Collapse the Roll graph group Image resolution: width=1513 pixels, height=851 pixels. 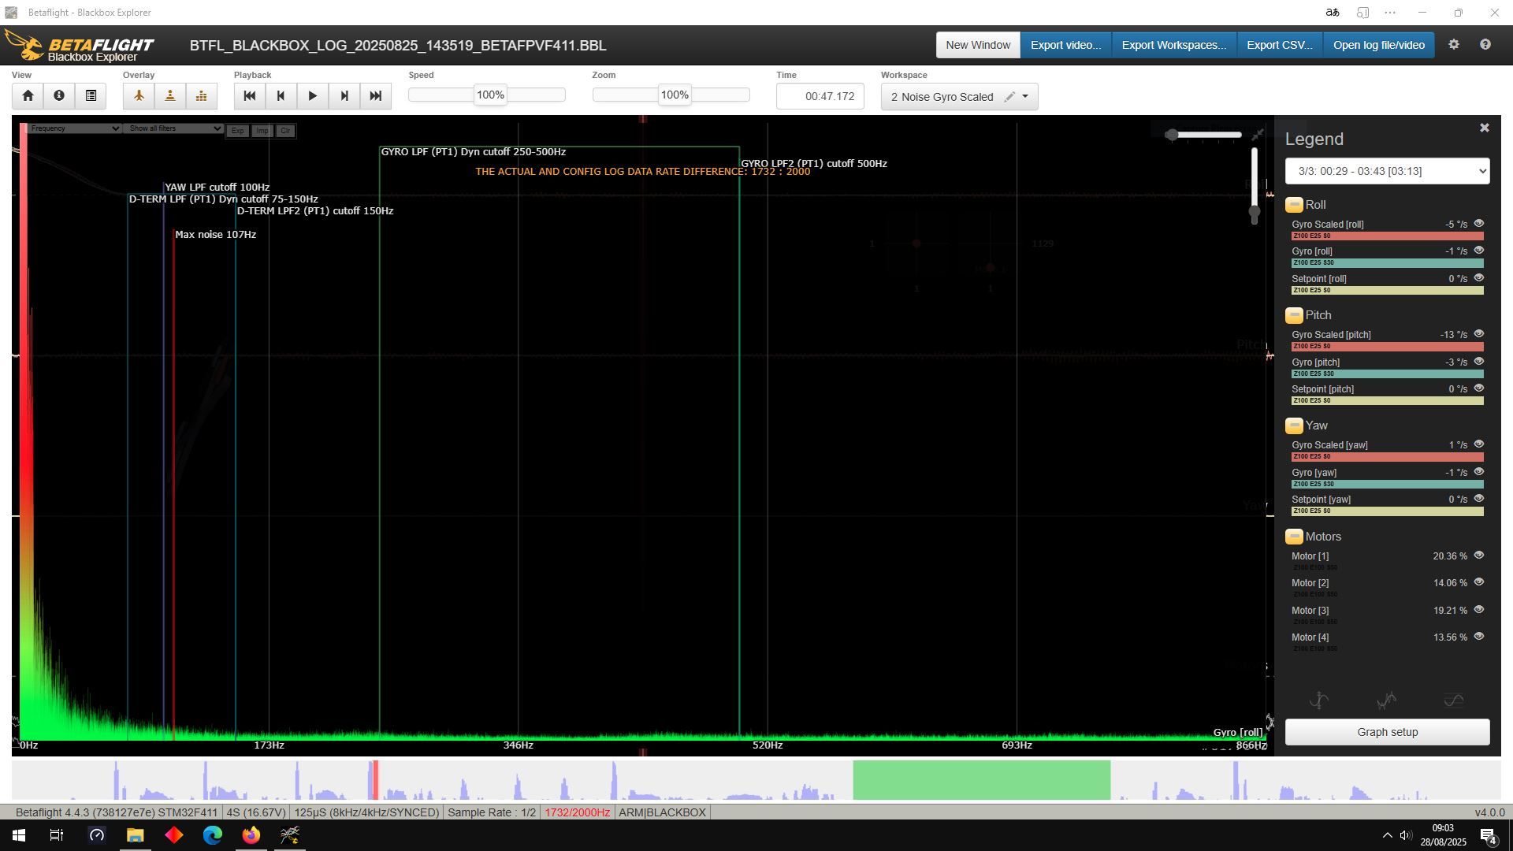[1294, 205]
